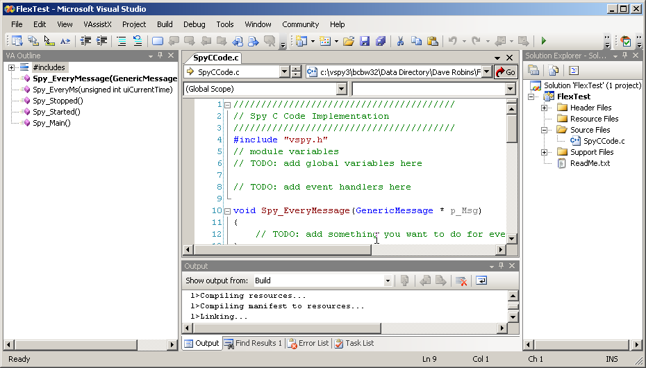Click the VA Outline window position dropdown arrow
646x368 pixels.
tap(150, 56)
